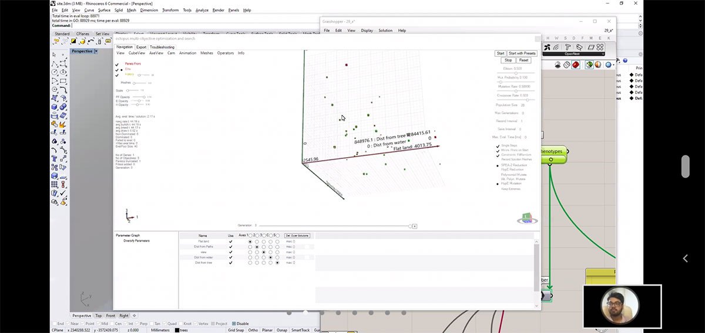Click the Reset button in Octopus
This screenshot has height=333, width=705.
click(523, 60)
